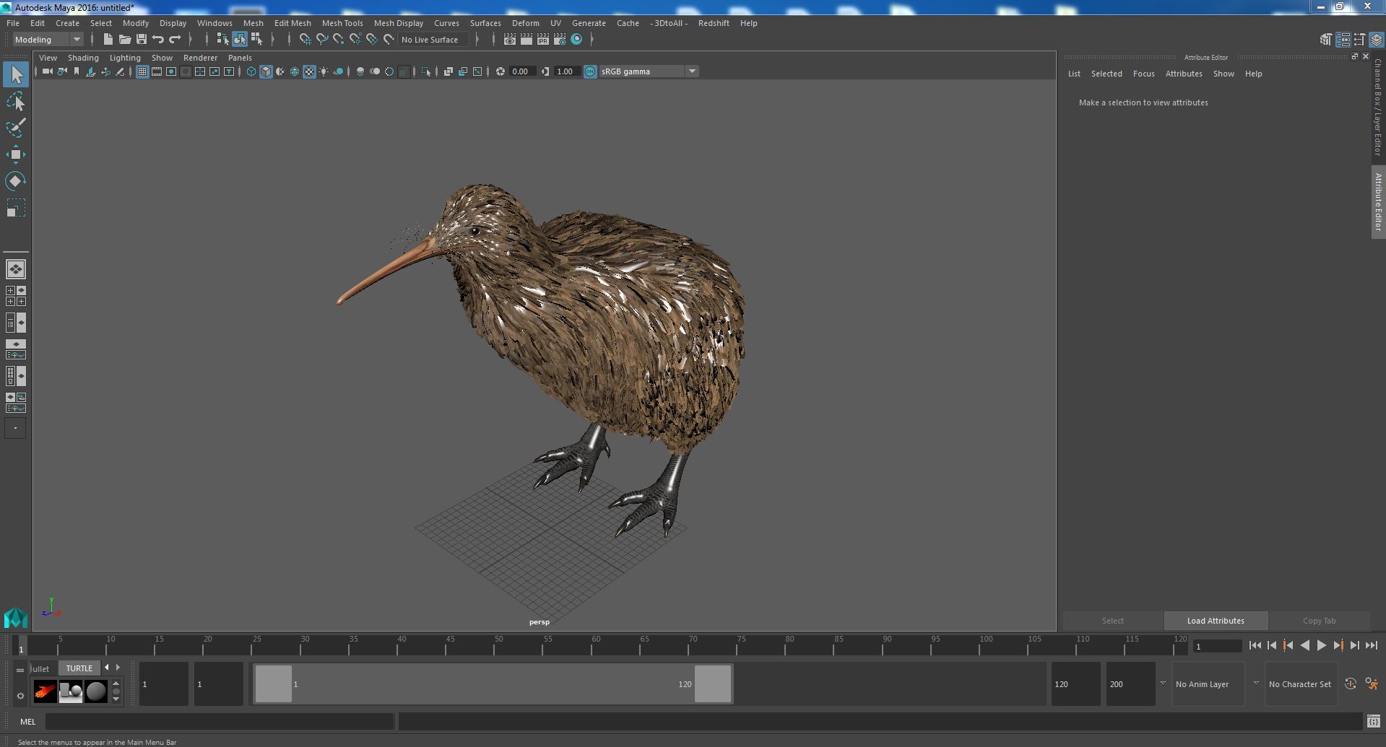Toggle snap to curves

(x=322, y=40)
